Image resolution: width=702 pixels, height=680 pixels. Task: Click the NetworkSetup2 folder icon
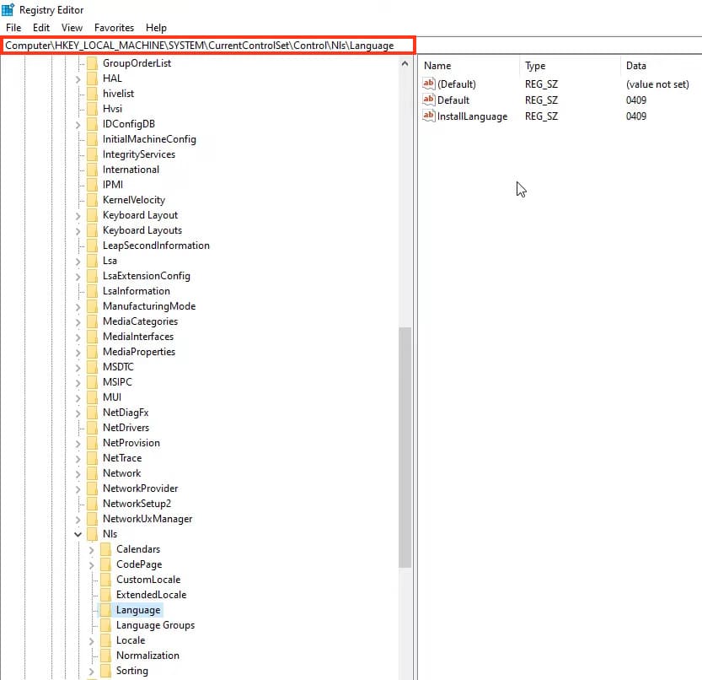pos(92,504)
